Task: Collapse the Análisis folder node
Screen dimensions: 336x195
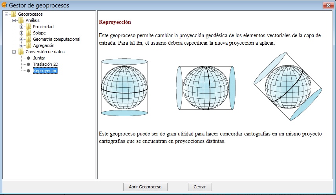Action: [14, 20]
